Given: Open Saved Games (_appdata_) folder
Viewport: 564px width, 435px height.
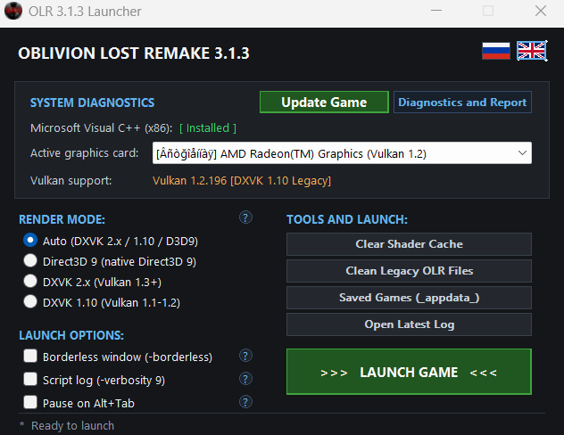Looking at the screenshot, I should tap(409, 298).
